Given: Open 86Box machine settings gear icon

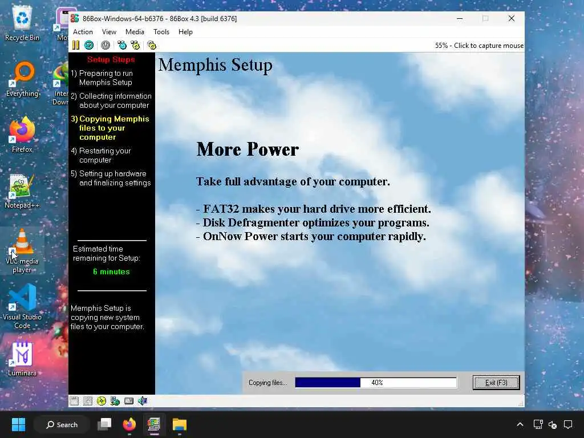Looking at the screenshot, I should 152,45.
